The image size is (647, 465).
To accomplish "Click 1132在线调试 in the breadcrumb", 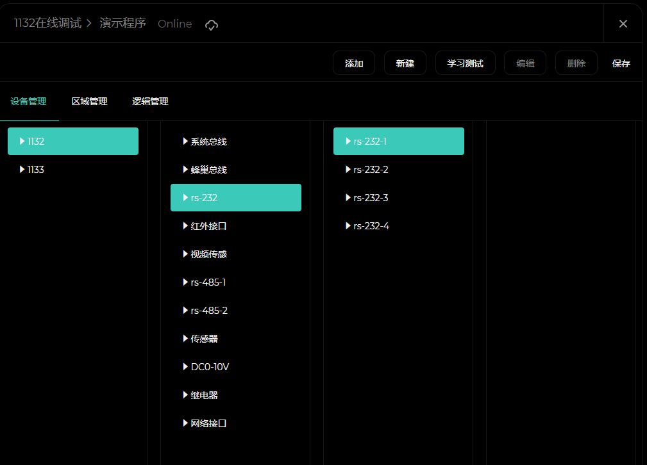I will tap(48, 24).
